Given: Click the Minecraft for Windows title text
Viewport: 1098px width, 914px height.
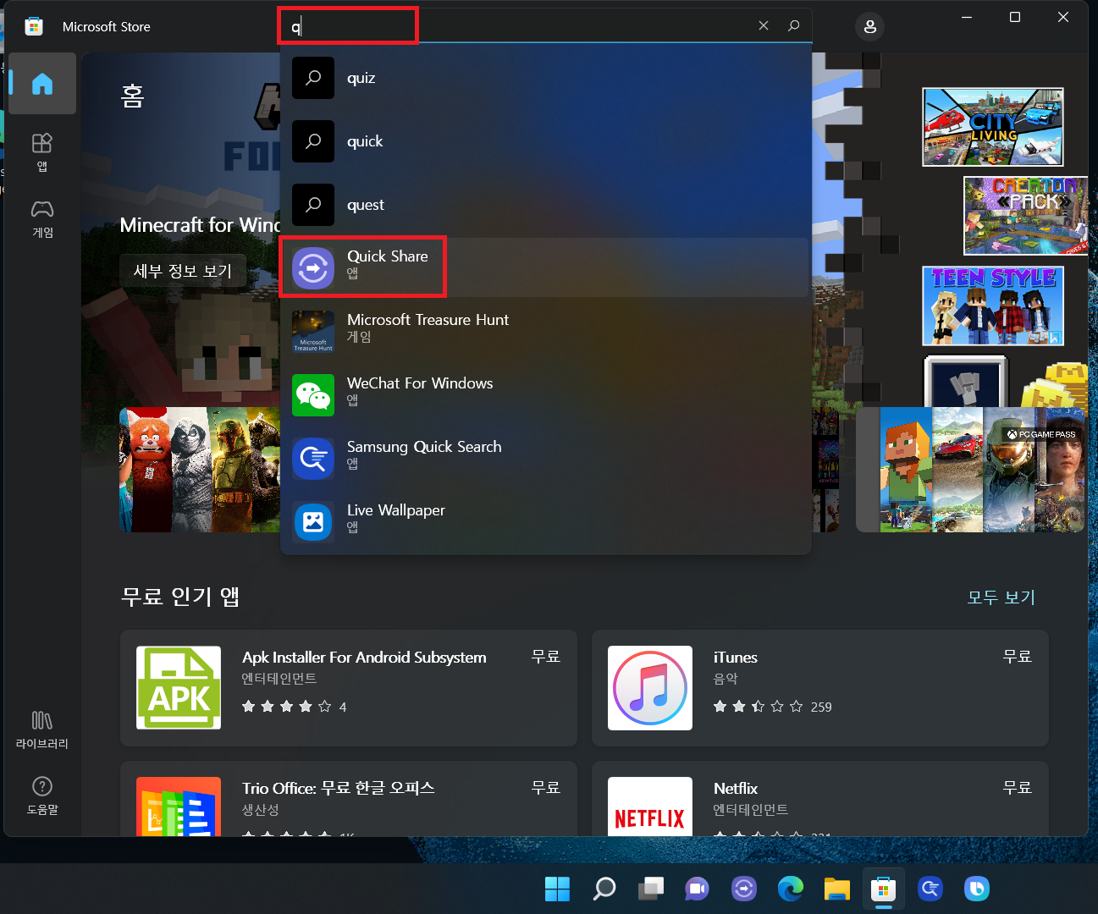Looking at the screenshot, I should [200, 225].
